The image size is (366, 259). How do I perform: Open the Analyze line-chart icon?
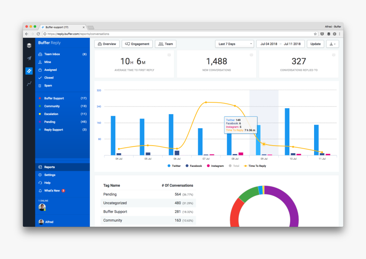(29, 83)
